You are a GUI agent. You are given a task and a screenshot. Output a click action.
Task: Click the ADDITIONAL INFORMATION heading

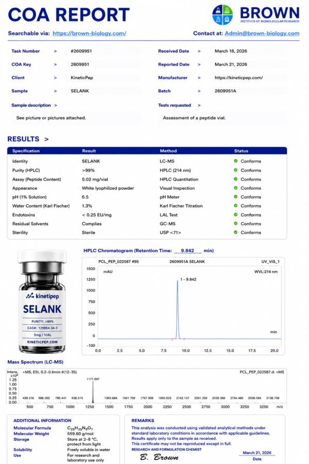point(42,421)
